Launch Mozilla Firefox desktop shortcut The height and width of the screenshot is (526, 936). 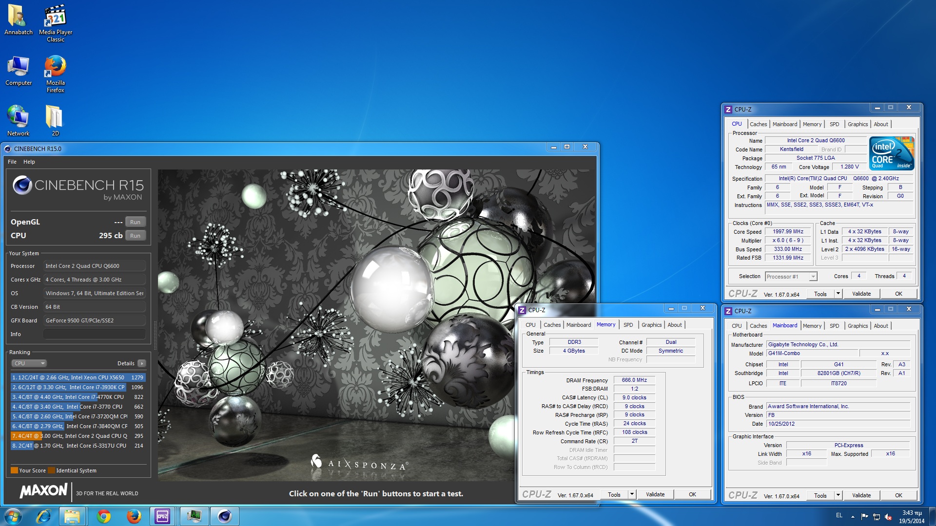tap(55, 74)
